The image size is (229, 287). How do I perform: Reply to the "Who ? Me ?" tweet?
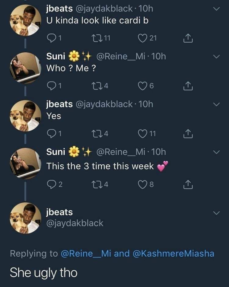52,86
